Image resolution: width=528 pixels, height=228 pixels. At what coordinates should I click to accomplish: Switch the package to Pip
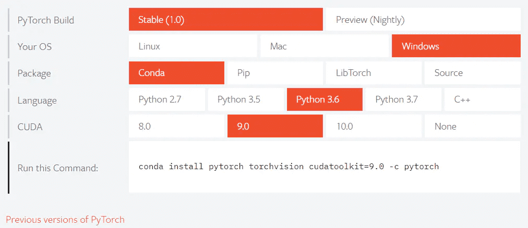pyautogui.click(x=275, y=73)
